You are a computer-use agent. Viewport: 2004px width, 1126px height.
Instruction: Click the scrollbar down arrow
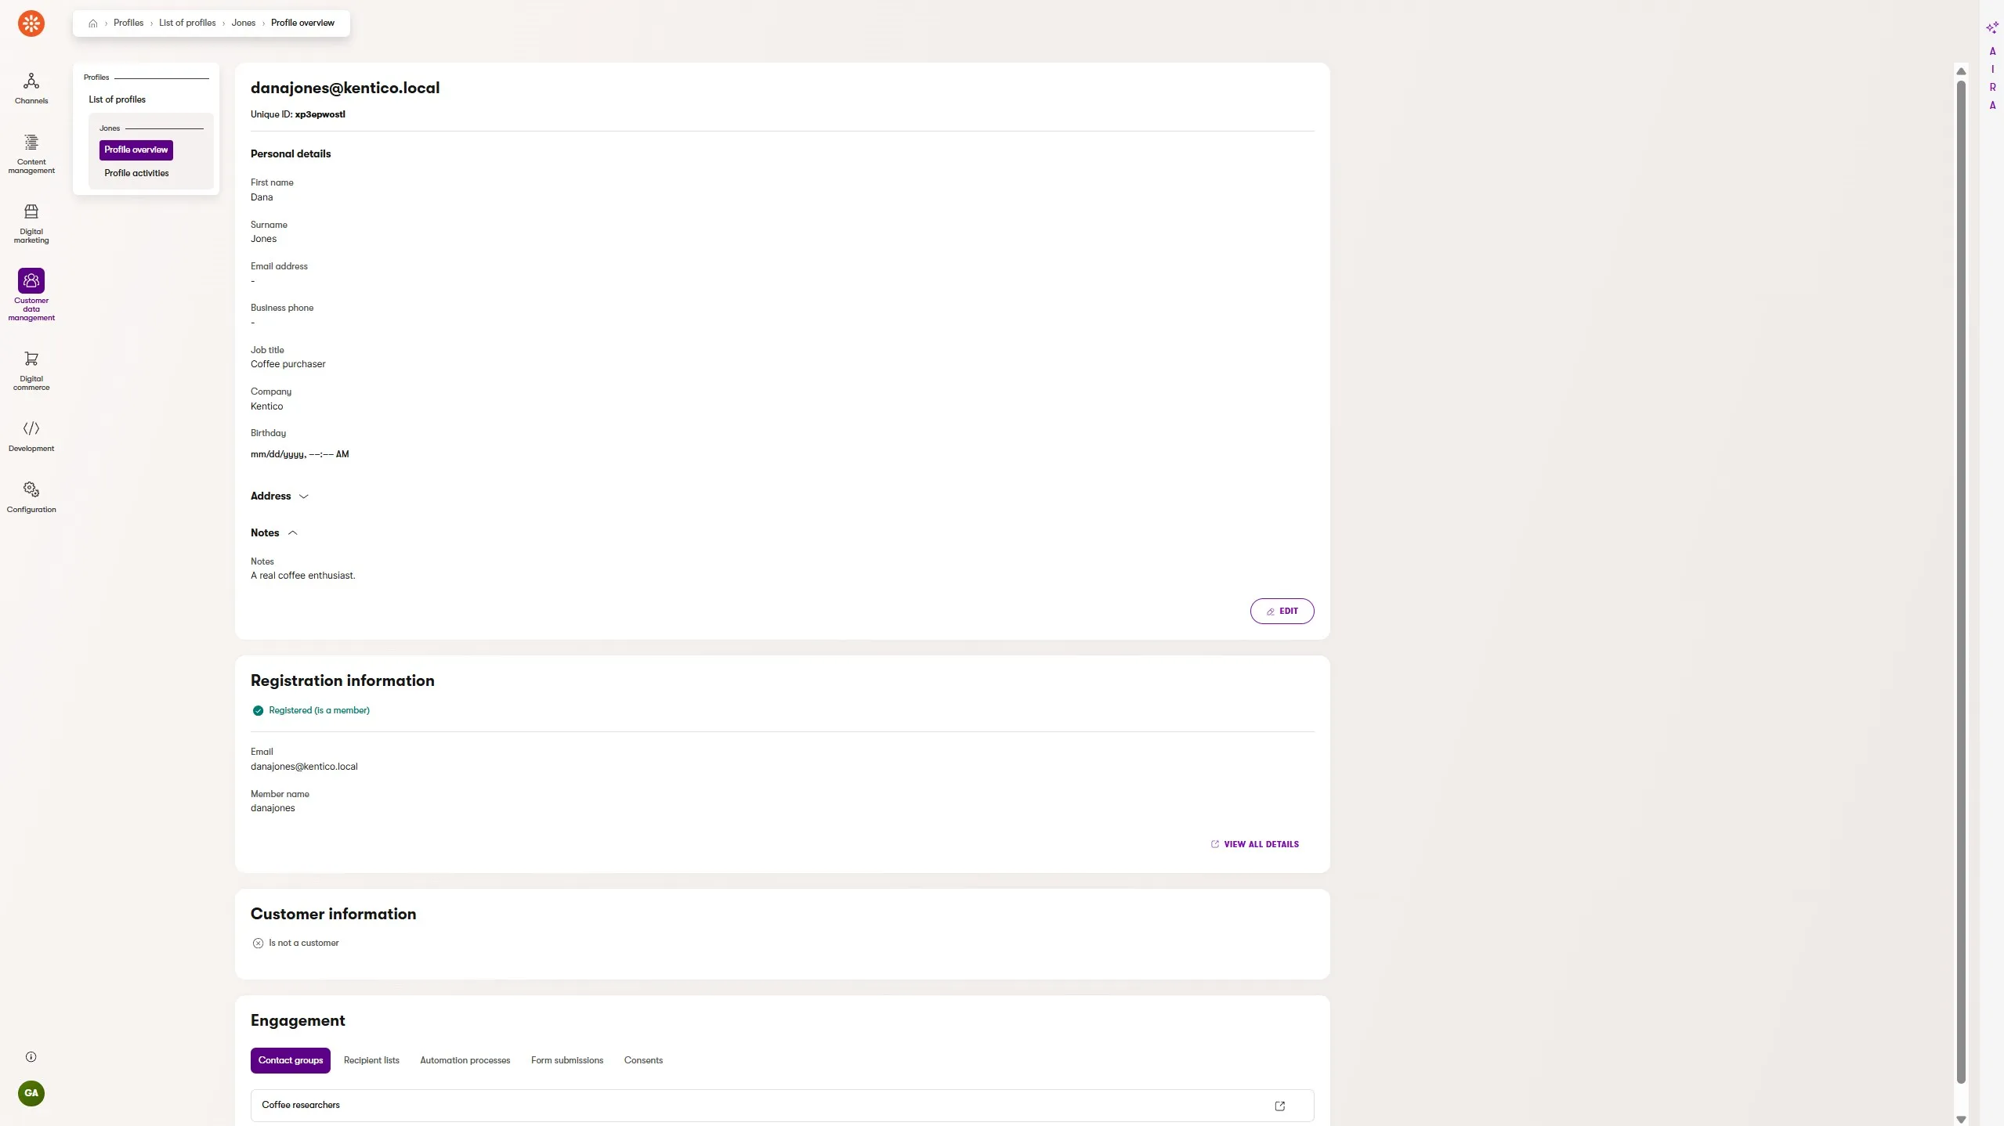pyautogui.click(x=1961, y=1119)
